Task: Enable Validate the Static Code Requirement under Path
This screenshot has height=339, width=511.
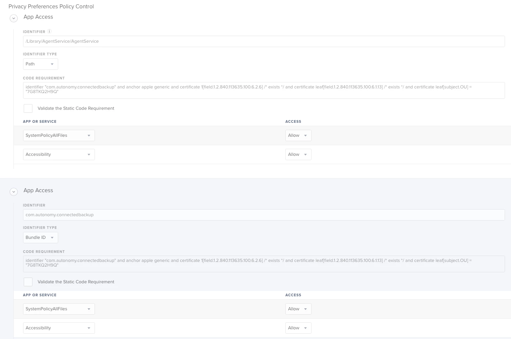Action: pyautogui.click(x=28, y=108)
